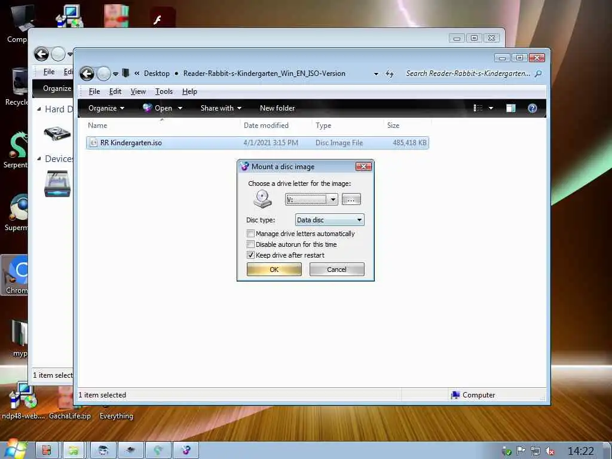Click New folder in toolbar
This screenshot has height=459, width=612.
coord(277,108)
